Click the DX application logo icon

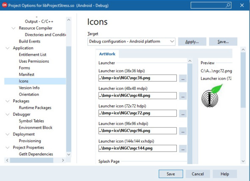pos(5,5)
